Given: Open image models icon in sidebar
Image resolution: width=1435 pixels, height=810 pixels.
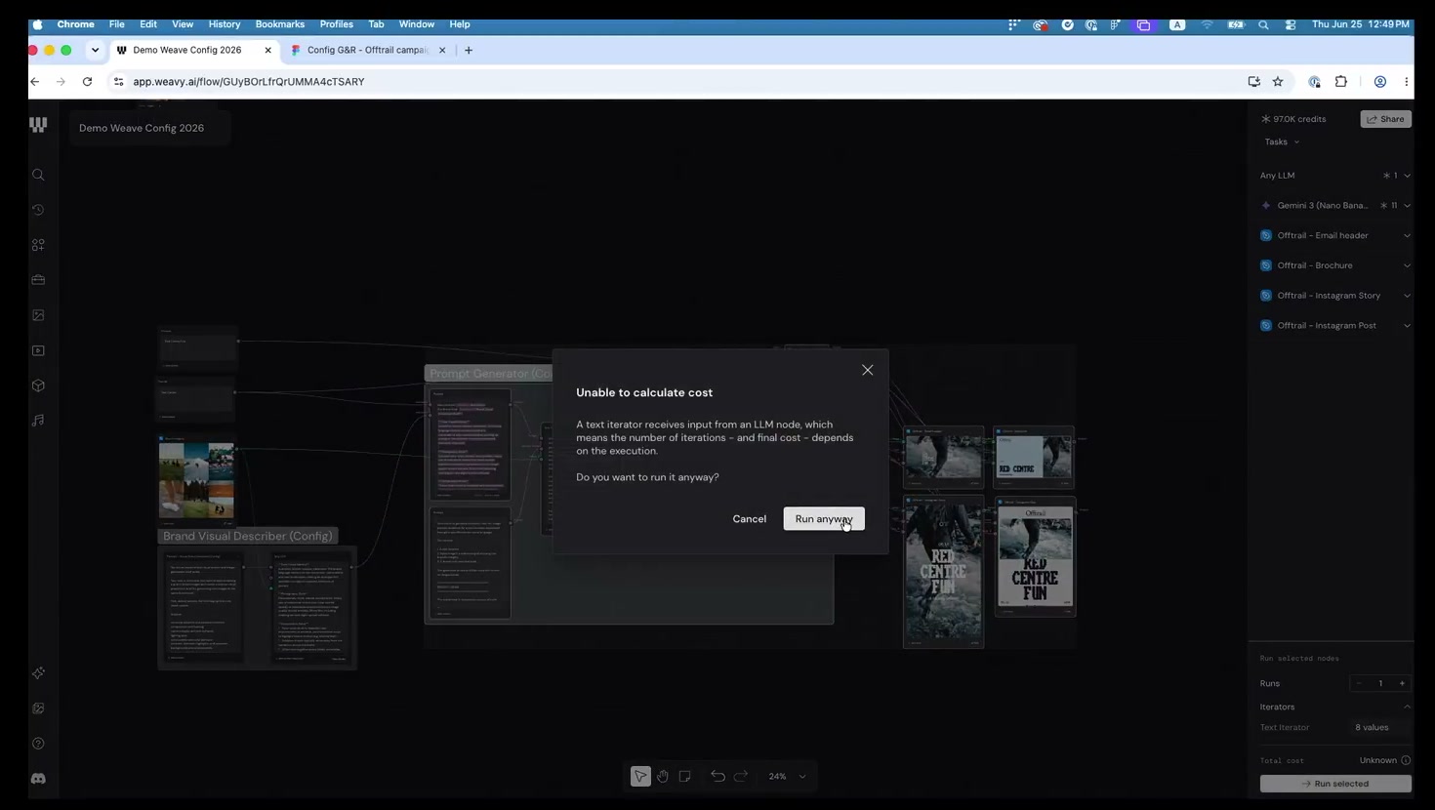Looking at the screenshot, I should click(x=38, y=315).
